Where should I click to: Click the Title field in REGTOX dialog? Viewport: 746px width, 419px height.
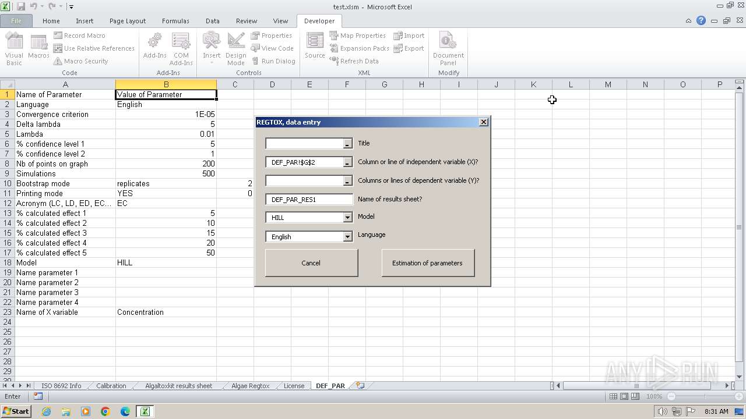tap(304, 143)
